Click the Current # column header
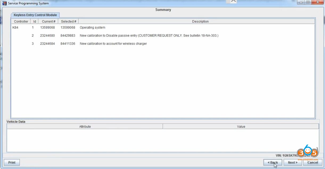Screen dimensions: 325x169 tap(48, 21)
